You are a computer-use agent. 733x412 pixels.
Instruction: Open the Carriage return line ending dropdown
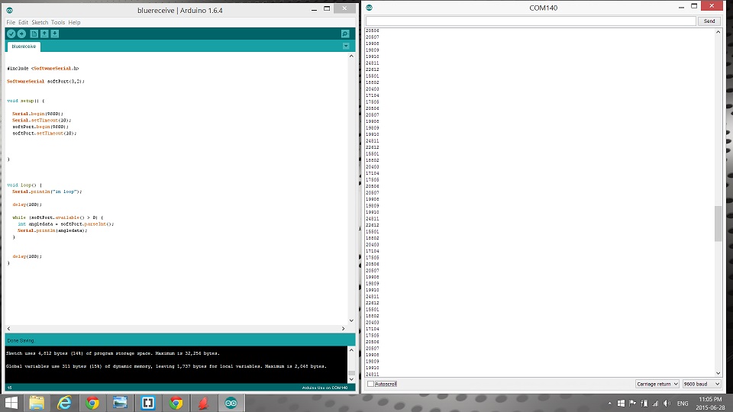(x=657, y=384)
